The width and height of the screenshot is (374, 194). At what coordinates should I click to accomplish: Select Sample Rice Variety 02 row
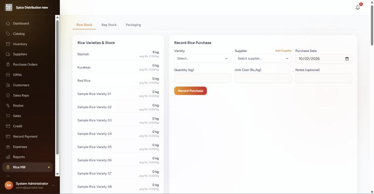click(x=118, y=107)
